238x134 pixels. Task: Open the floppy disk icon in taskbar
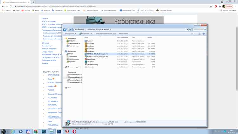(28, 131)
